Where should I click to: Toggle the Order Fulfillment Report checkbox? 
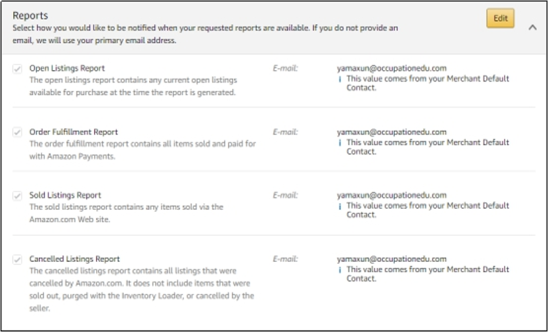pyautogui.click(x=17, y=133)
